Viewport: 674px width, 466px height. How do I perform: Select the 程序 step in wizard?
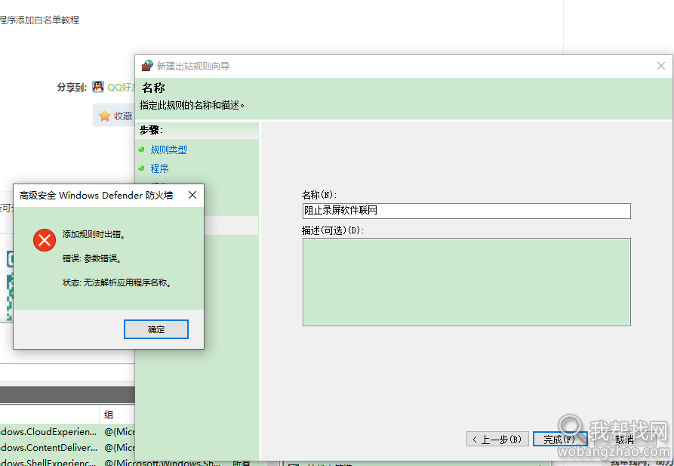(x=159, y=168)
